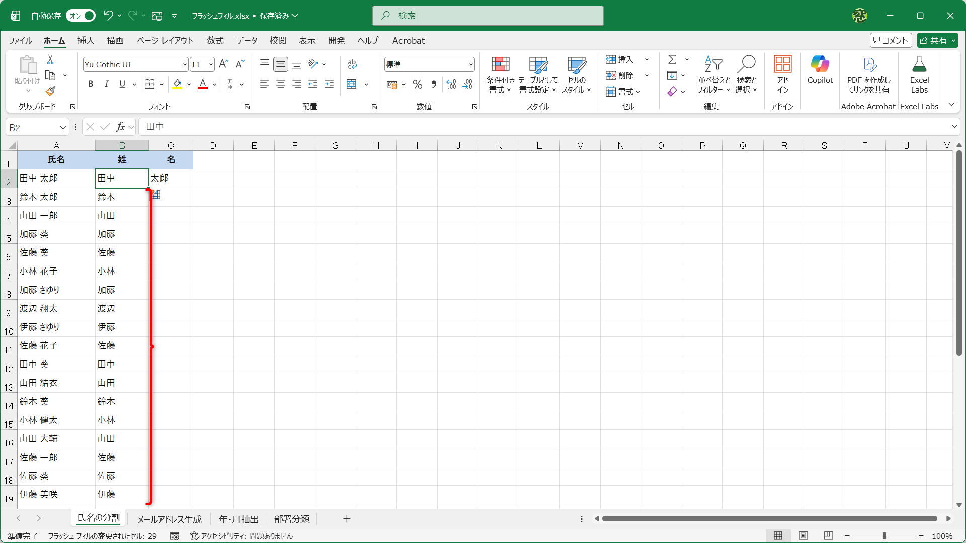Click the 共有 (Share) button

coord(937,40)
